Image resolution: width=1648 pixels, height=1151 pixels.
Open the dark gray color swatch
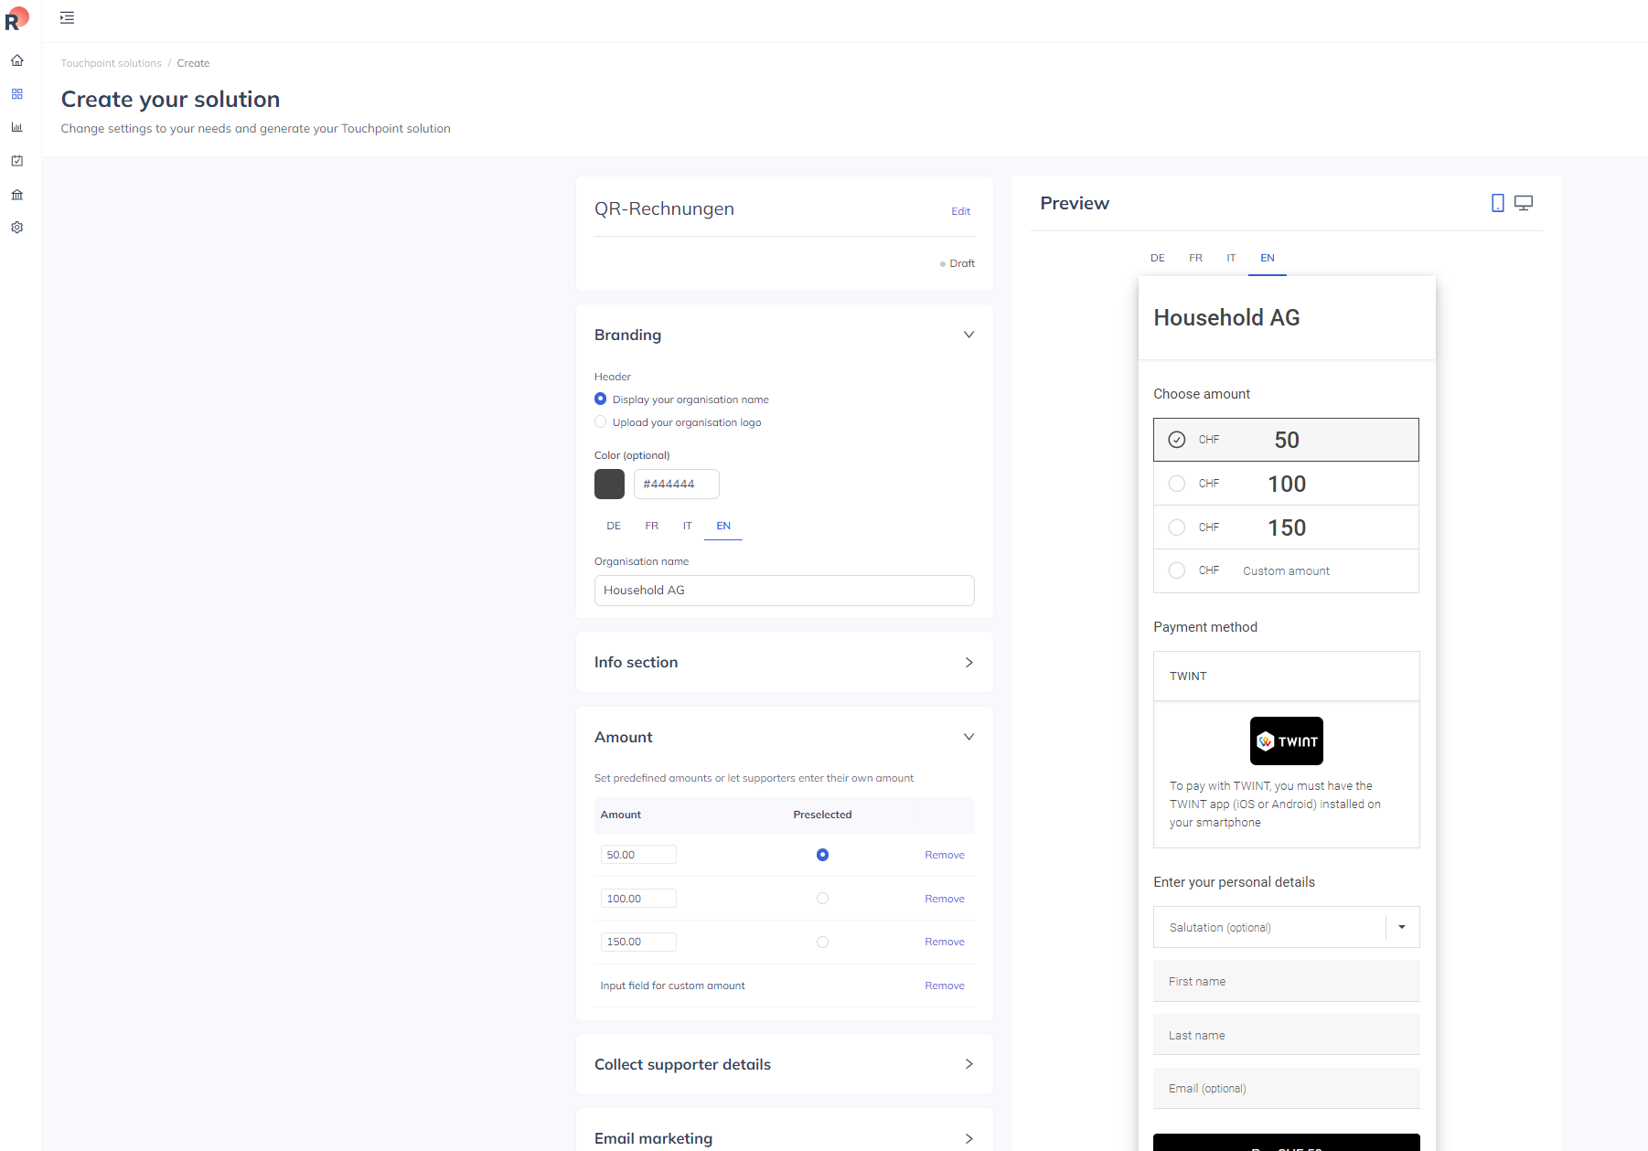click(x=609, y=484)
